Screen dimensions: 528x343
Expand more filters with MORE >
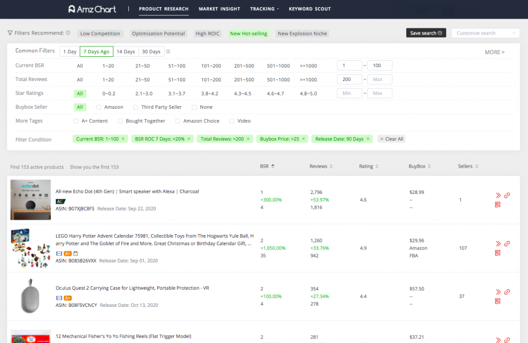click(x=494, y=52)
